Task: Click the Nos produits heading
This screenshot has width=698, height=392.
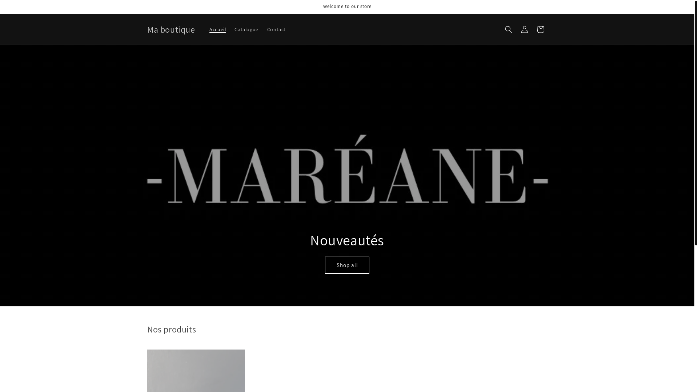Action: [x=172, y=330]
